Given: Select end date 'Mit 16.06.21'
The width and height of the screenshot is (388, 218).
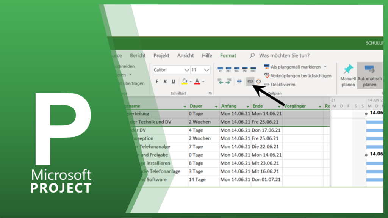Looking at the screenshot, I should (265, 171).
